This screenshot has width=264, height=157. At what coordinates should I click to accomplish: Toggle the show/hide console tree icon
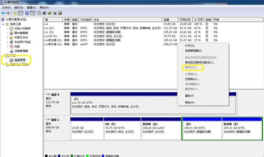pyautogui.click(x=20, y=13)
